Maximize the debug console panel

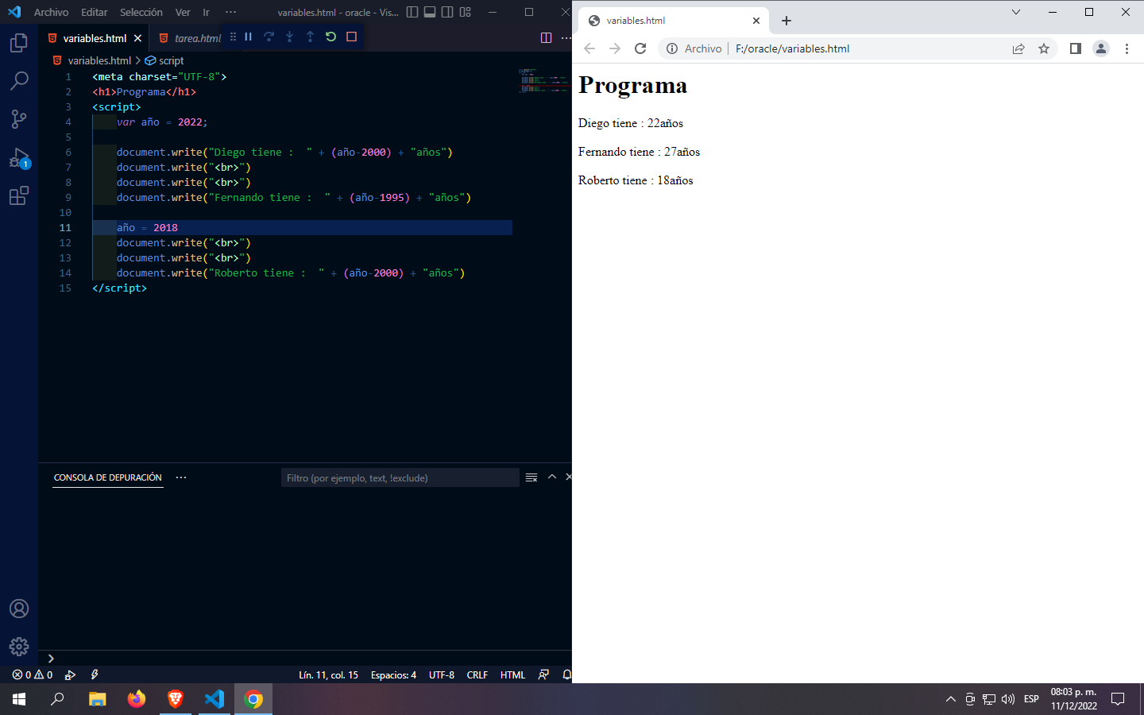[551, 477]
